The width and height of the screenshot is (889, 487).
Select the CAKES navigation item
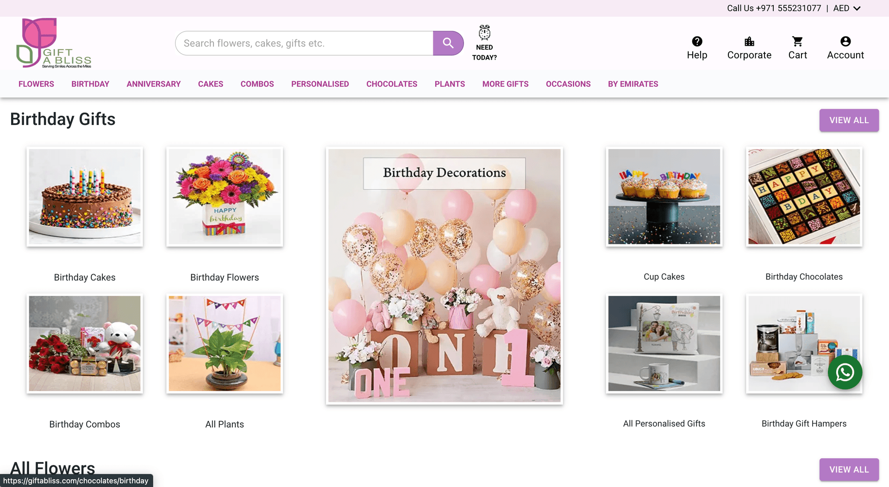coord(211,84)
